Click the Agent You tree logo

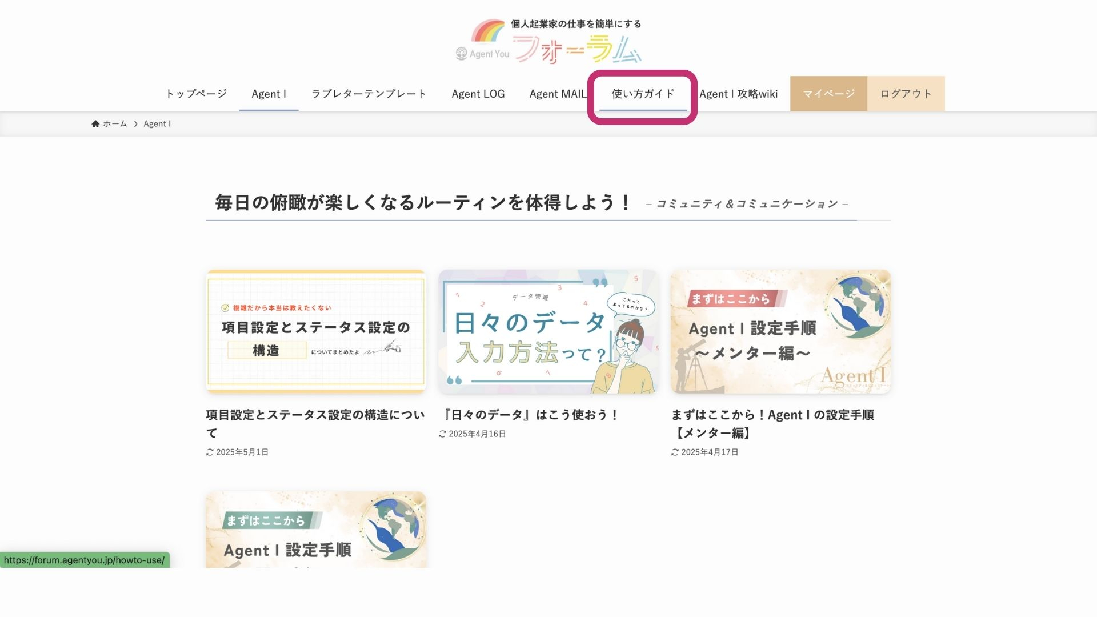click(x=461, y=54)
